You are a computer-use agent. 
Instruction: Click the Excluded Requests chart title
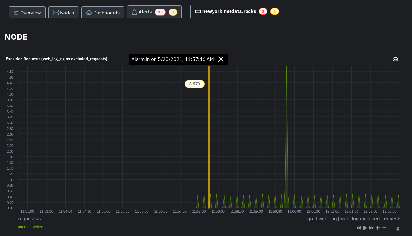pyautogui.click(x=56, y=59)
